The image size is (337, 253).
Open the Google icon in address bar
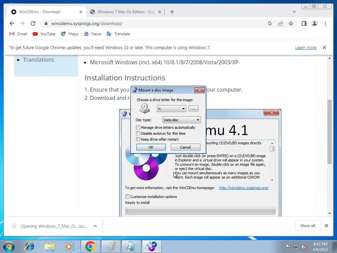[270, 23]
